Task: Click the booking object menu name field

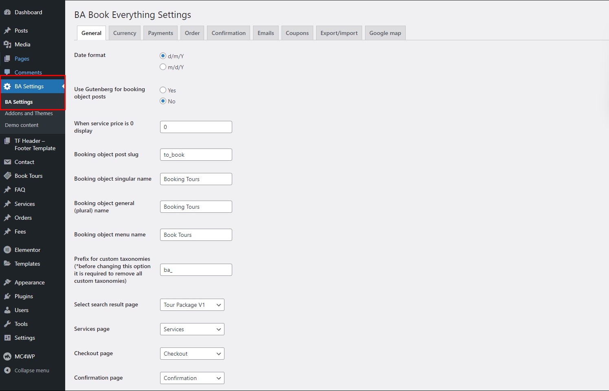Action: click(x=196, y=235)
